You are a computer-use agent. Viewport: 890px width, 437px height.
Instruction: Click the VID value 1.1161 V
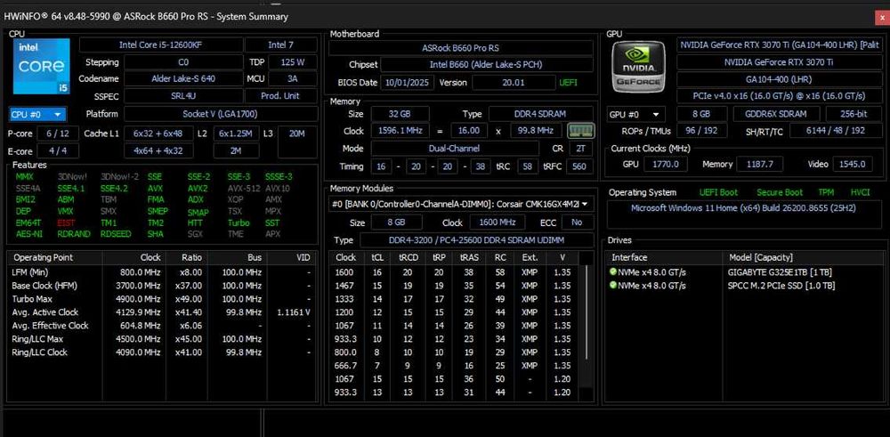[x=294, y=312]
